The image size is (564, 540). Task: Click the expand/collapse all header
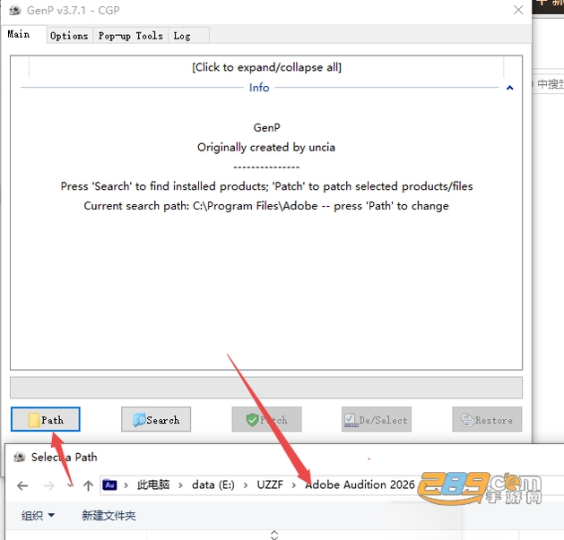point(266,67)
